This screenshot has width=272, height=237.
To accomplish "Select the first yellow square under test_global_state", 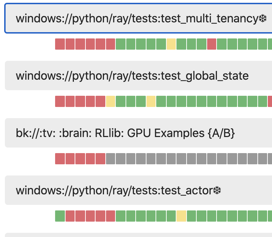I will click(111, 101).
